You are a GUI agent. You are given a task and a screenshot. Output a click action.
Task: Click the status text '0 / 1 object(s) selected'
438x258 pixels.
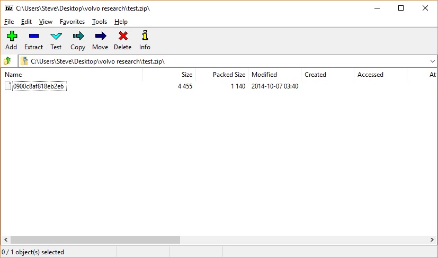coord(33,252)
